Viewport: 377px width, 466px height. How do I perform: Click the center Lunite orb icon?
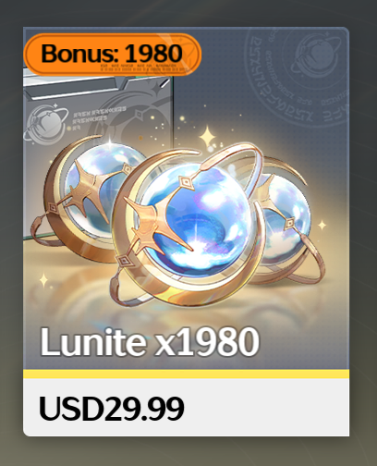click(188, 225)
